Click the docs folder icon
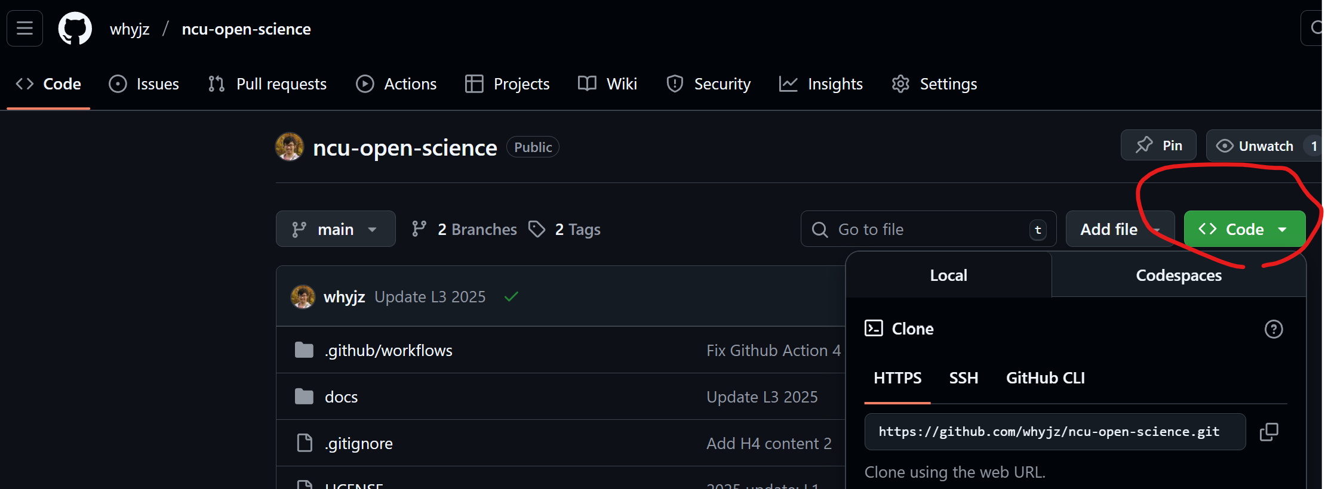Image resolution: width=1325 pixels, height=489 pixels. coord(304,396)
